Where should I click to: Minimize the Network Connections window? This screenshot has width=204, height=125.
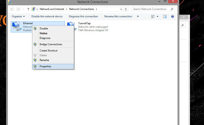[159, 1]
